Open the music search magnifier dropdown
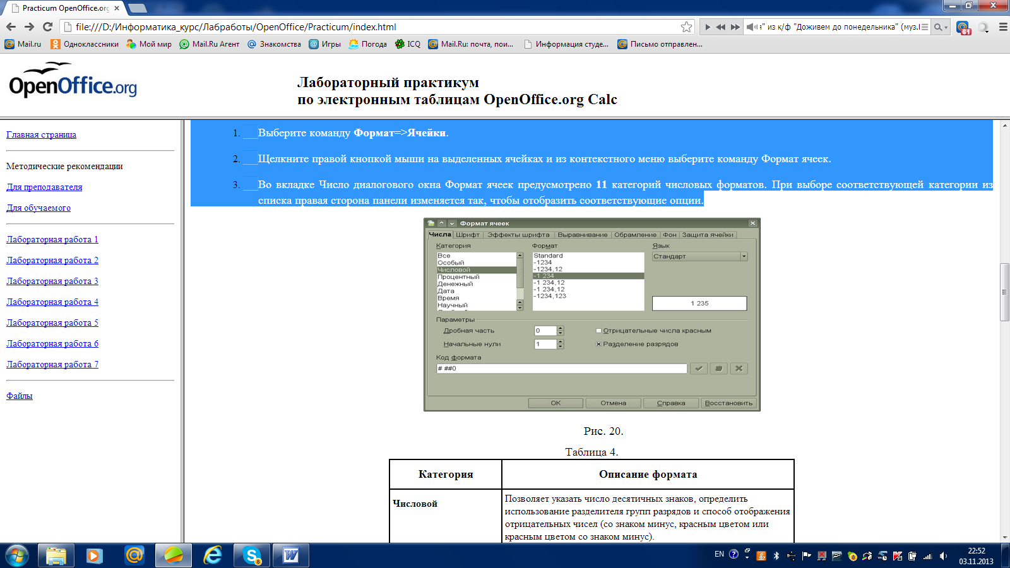1010x568 pixels. [941, 27]
